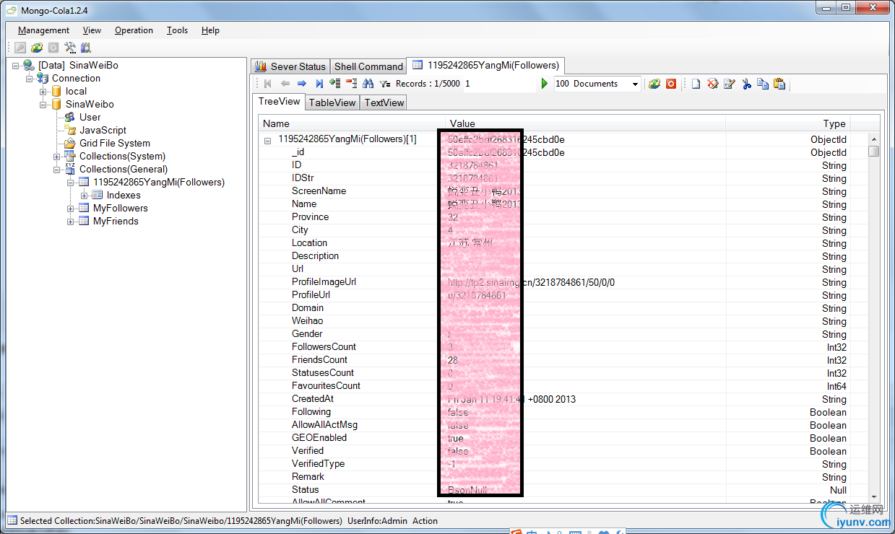The width and height of the screenshot is (895, 534).
Task: Click the record page number input field
Action: coord(499,84)
